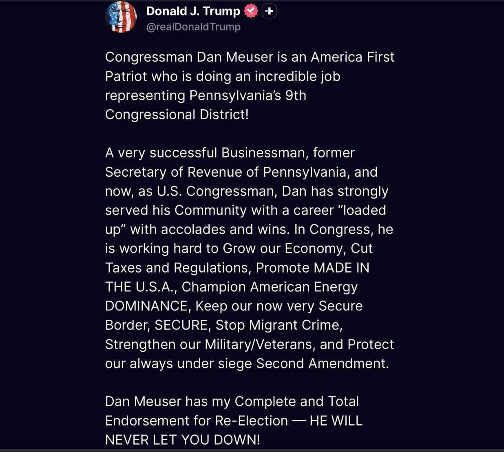504x452 pixels.
Task: Click the flag-painted profile avatar
Action: click(121, 17)
